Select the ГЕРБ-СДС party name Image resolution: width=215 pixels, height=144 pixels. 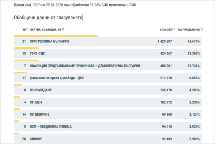pos(38,54)
